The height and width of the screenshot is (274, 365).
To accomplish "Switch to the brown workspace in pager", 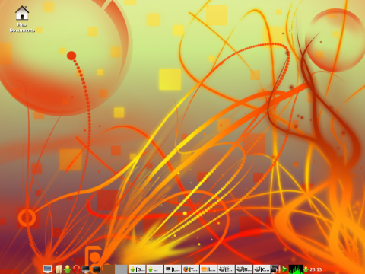I will click(108, 269).
